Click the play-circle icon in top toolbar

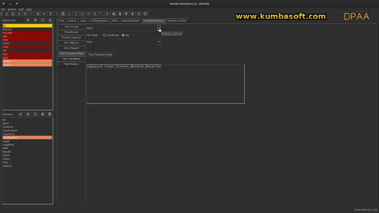pyautogui.click(x=12, y=14)
